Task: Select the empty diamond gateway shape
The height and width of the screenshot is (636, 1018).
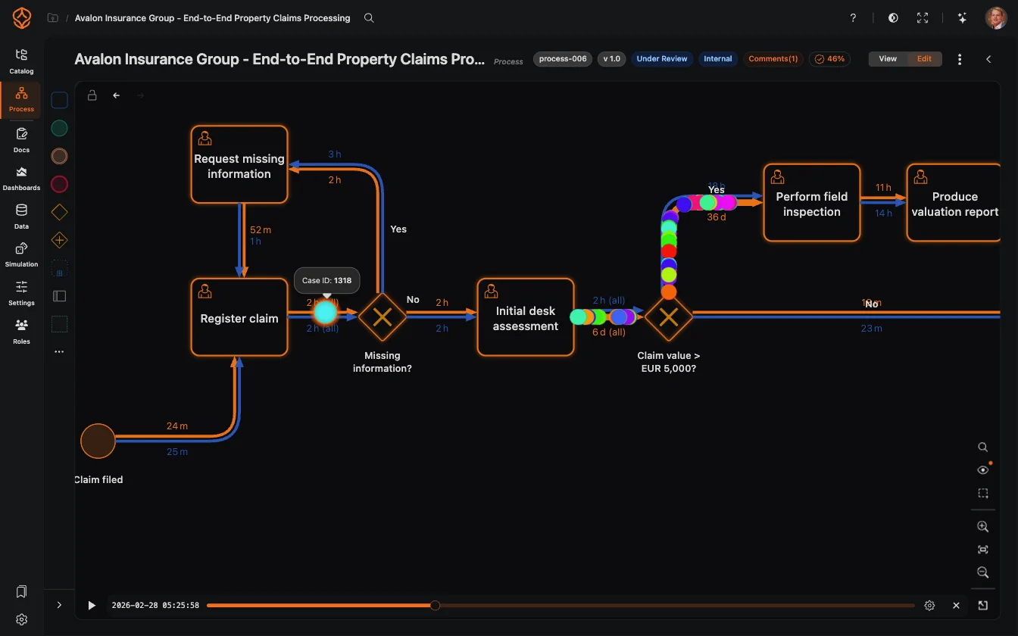Action: point(59,212)
